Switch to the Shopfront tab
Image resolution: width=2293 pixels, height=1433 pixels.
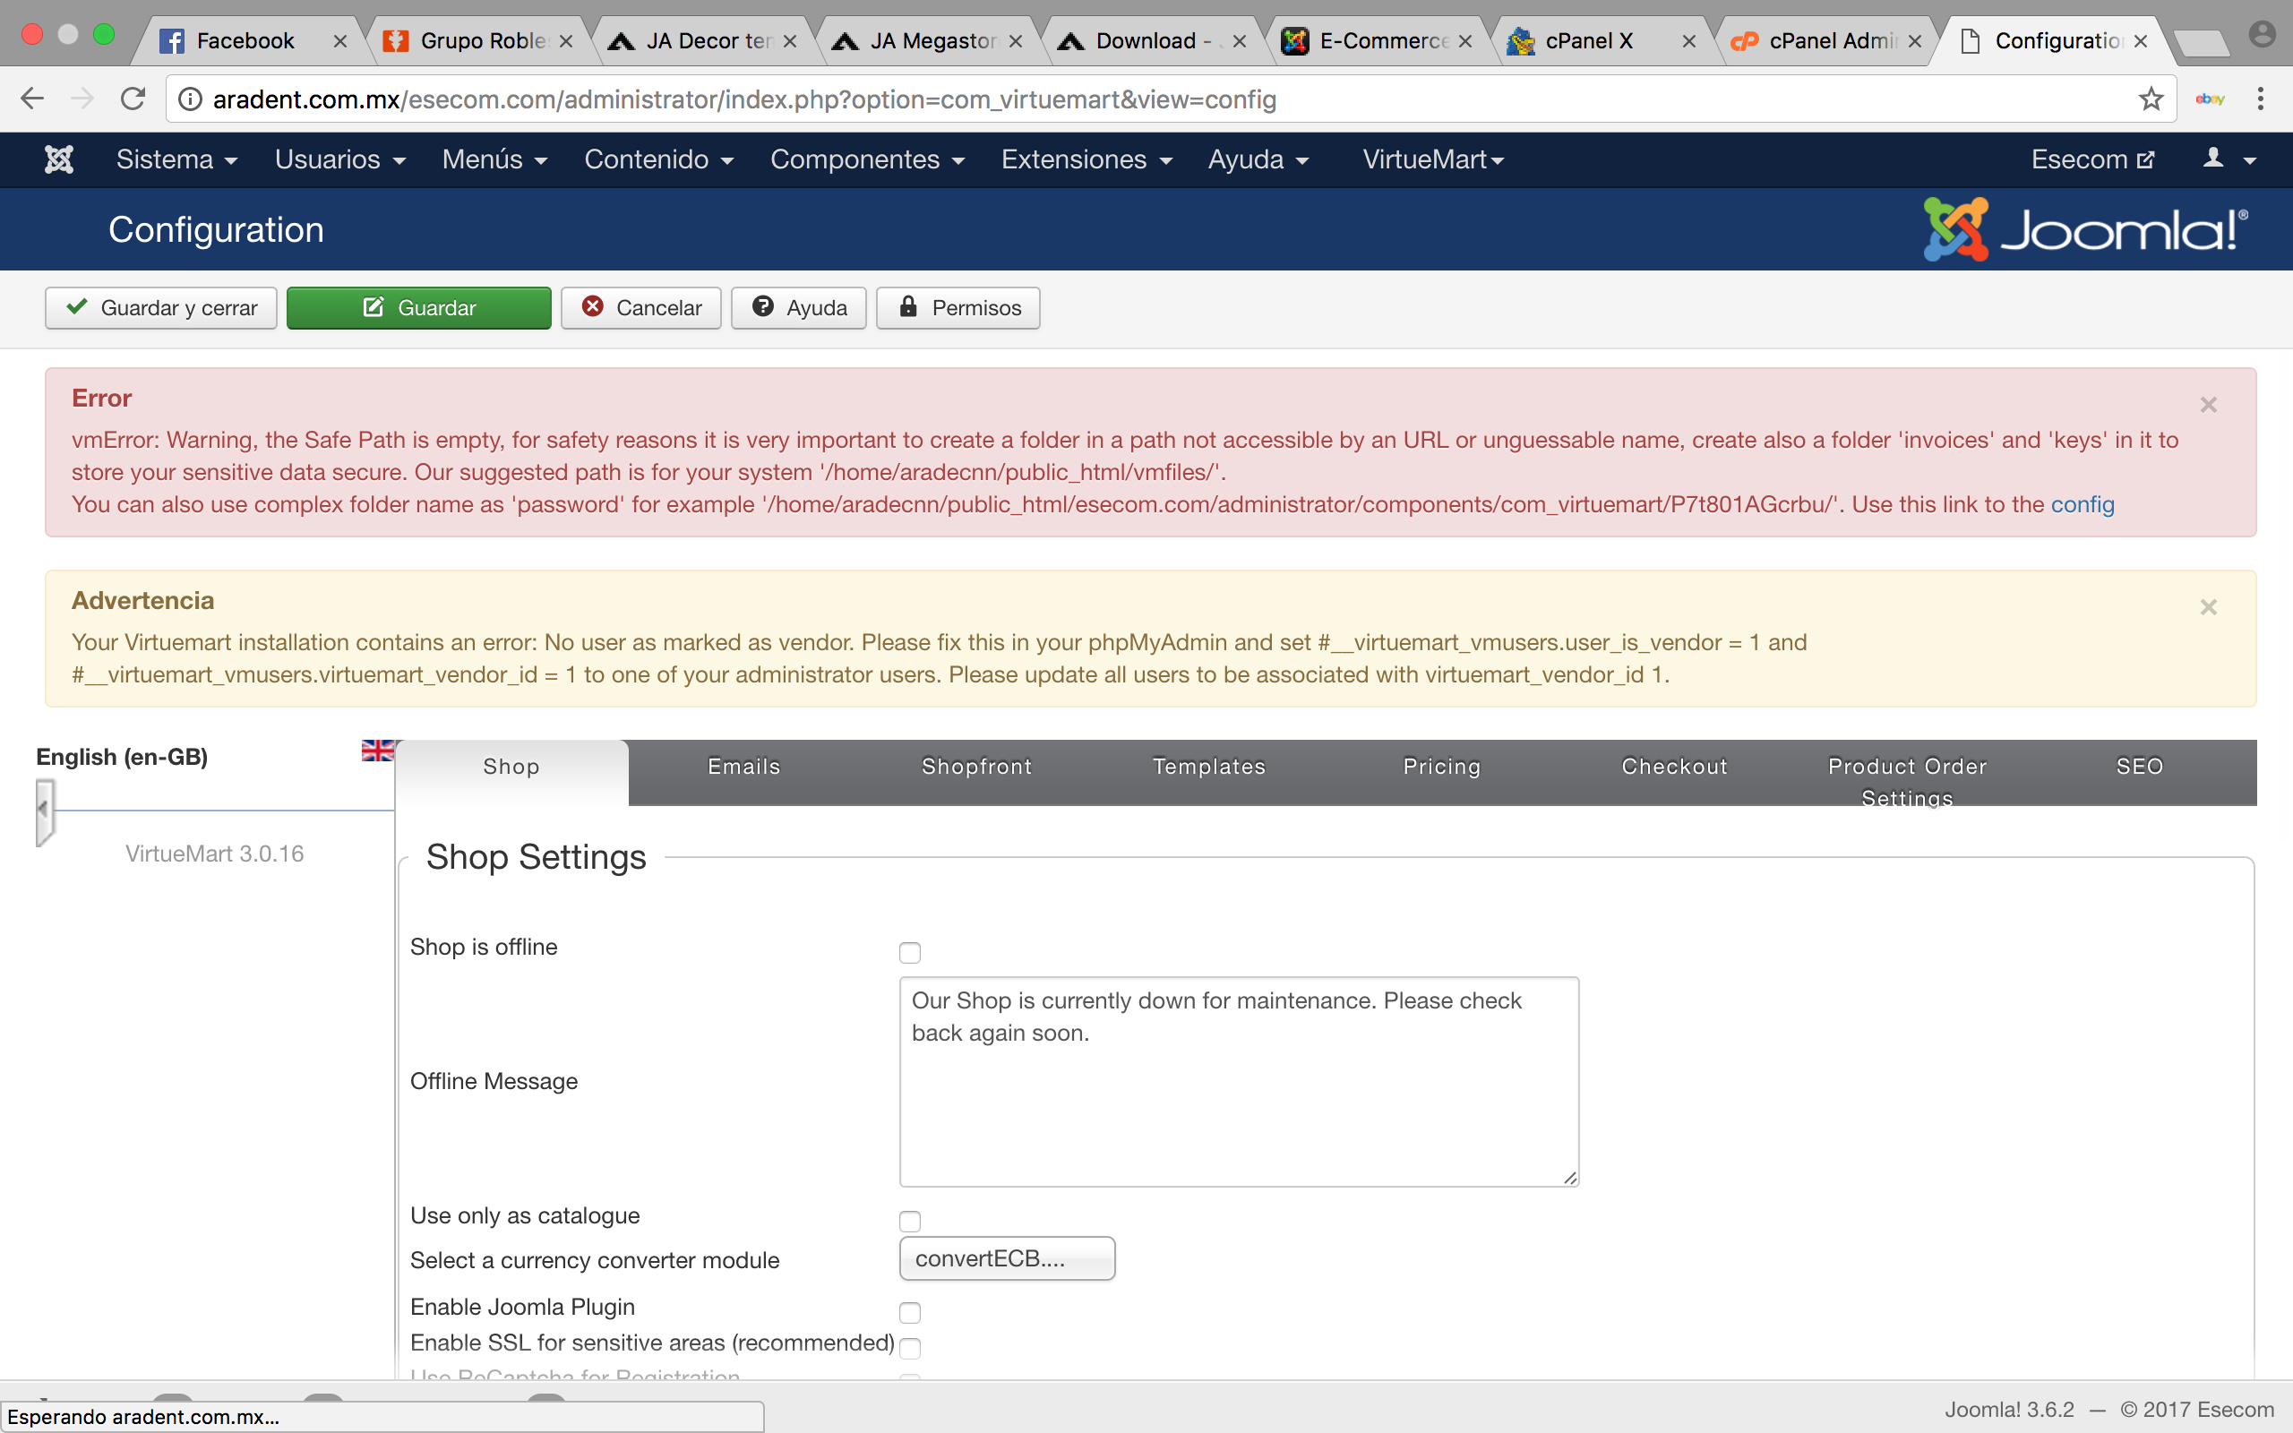click(976, 767)
